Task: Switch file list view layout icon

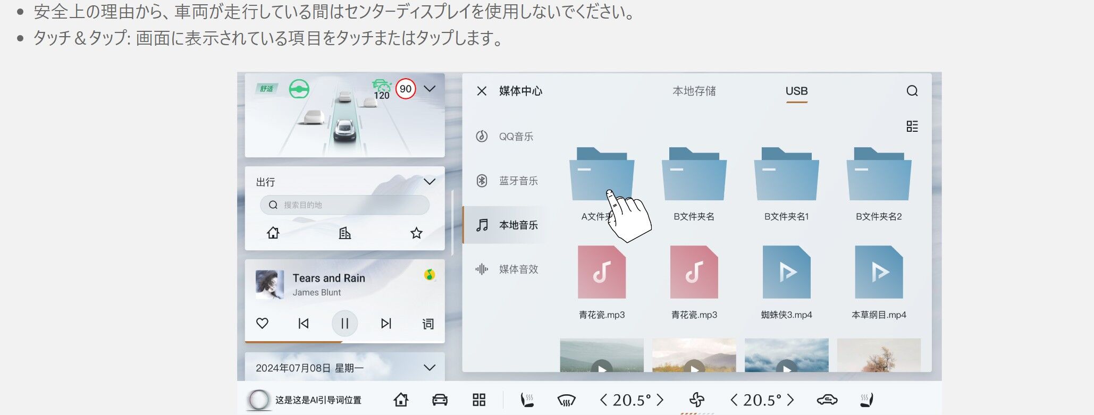Action: [912, 126]
